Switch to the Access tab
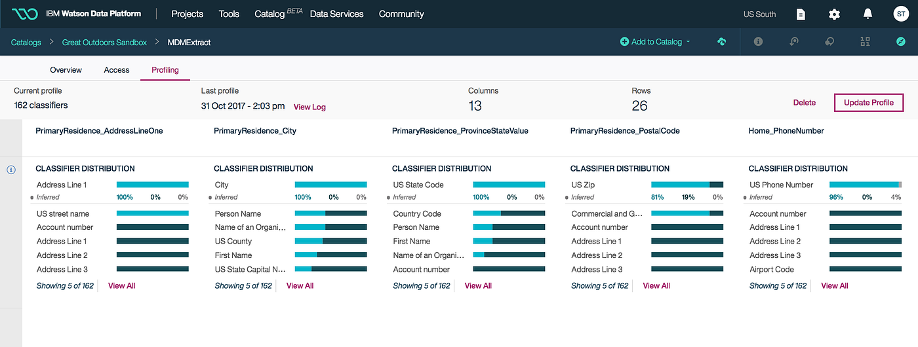The height and width of the screenshot is (347, 918). pos(117,69)
